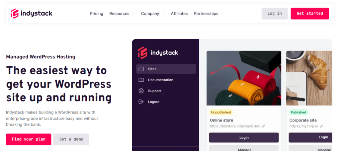Click the Support lifebuoy icon
Viewport: 340px width, 151px height.
coord(141,91)
